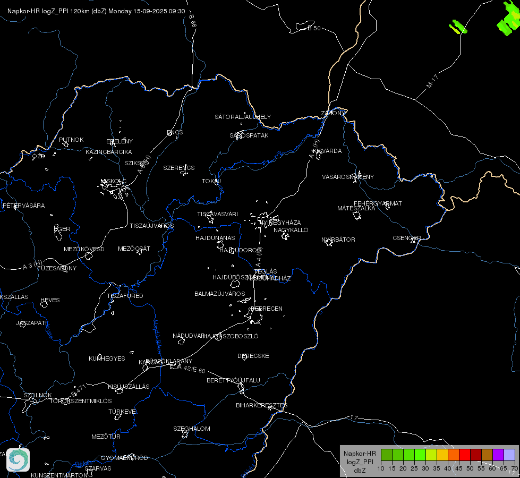
Task: Click the bright red 45-50 dBZ legend swatch
Action: click(x=465, y=455)
